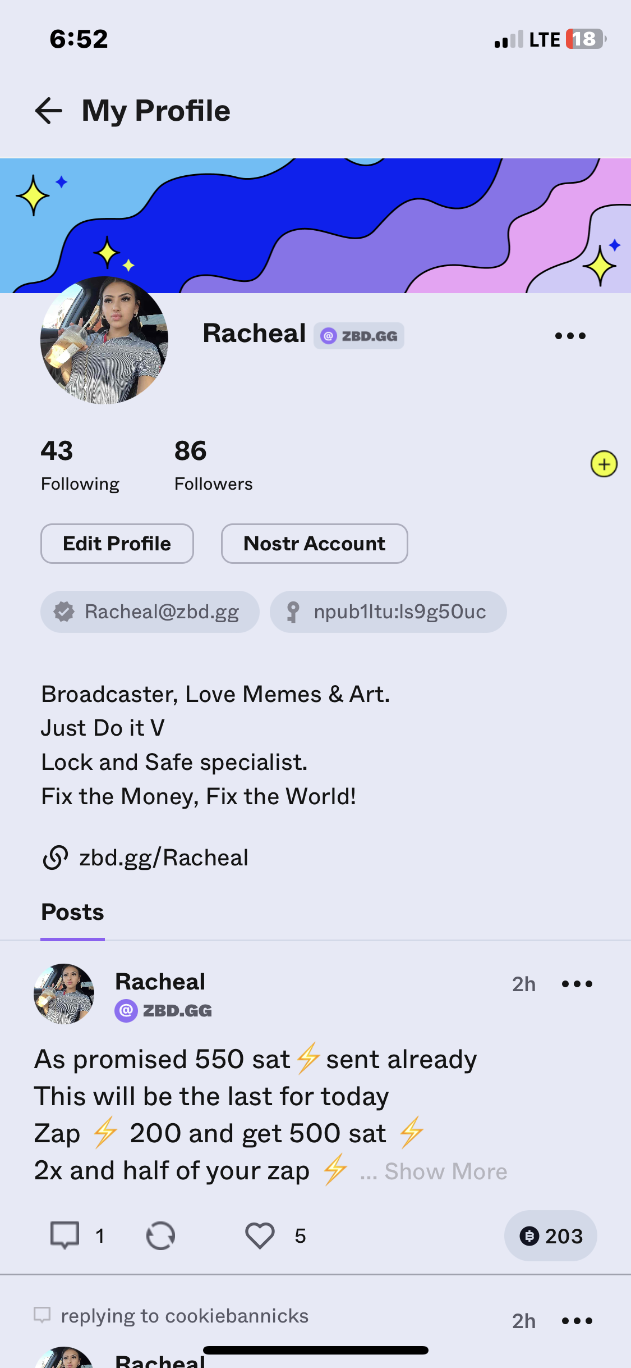631x1368 pixels.
Task: Tap Racheal's avatar on first post
Action: (64, 994)
